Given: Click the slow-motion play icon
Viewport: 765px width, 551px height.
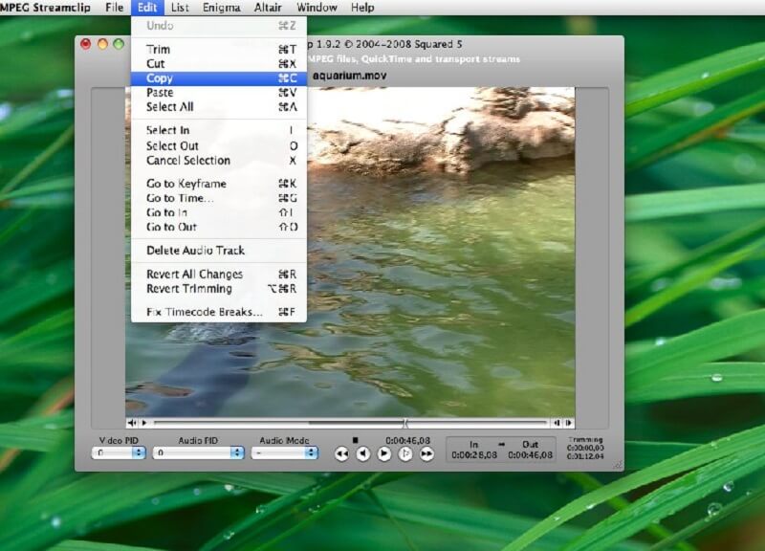Looking at the screenshot, I should pyautogui.click(x=404, y=452).
